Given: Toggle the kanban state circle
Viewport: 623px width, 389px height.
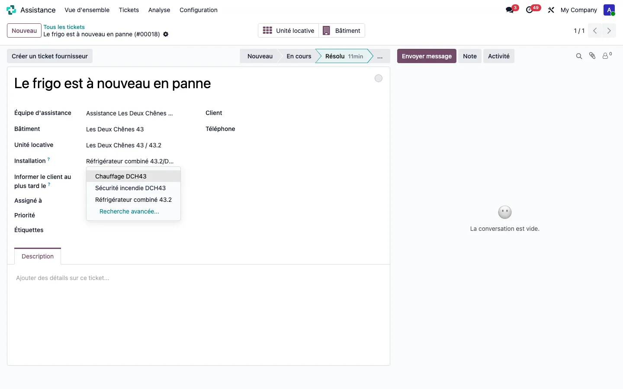Looking at the screenshot, I should pos(379,78).
